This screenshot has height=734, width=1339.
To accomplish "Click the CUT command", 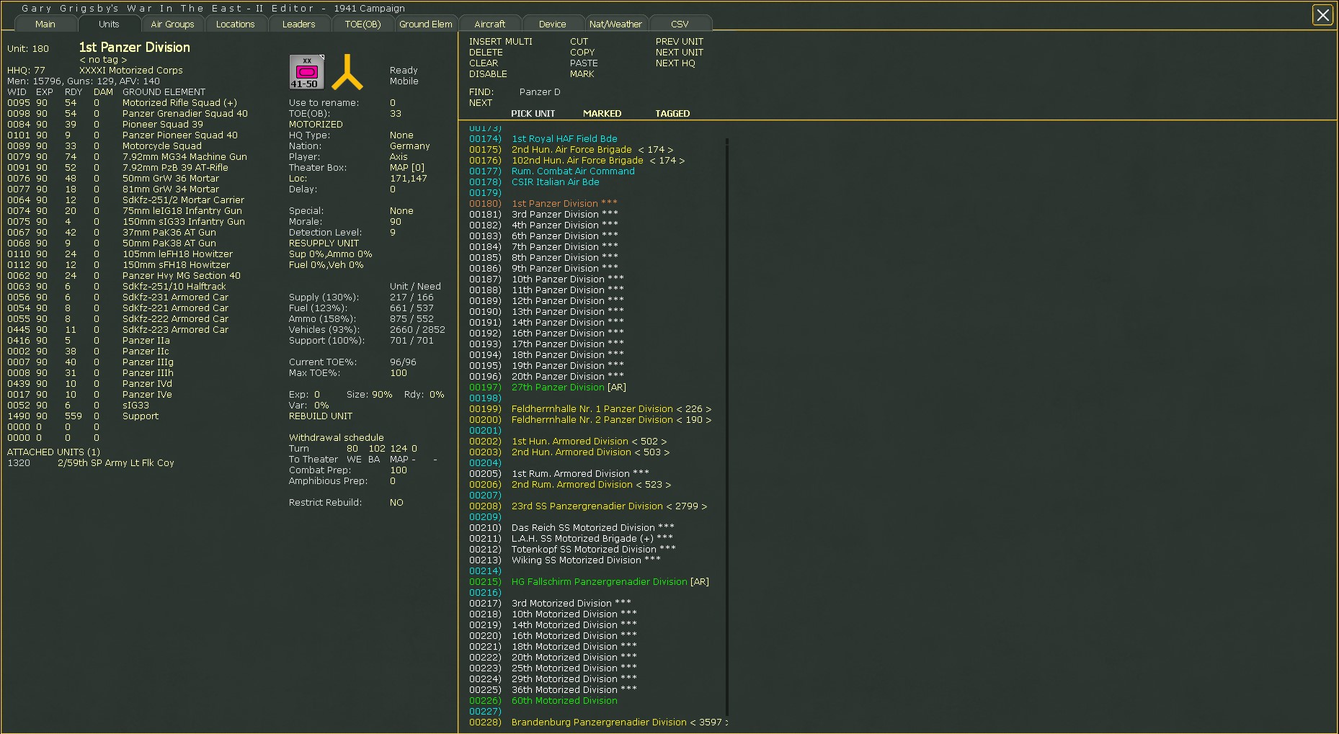I will point(579,42).
